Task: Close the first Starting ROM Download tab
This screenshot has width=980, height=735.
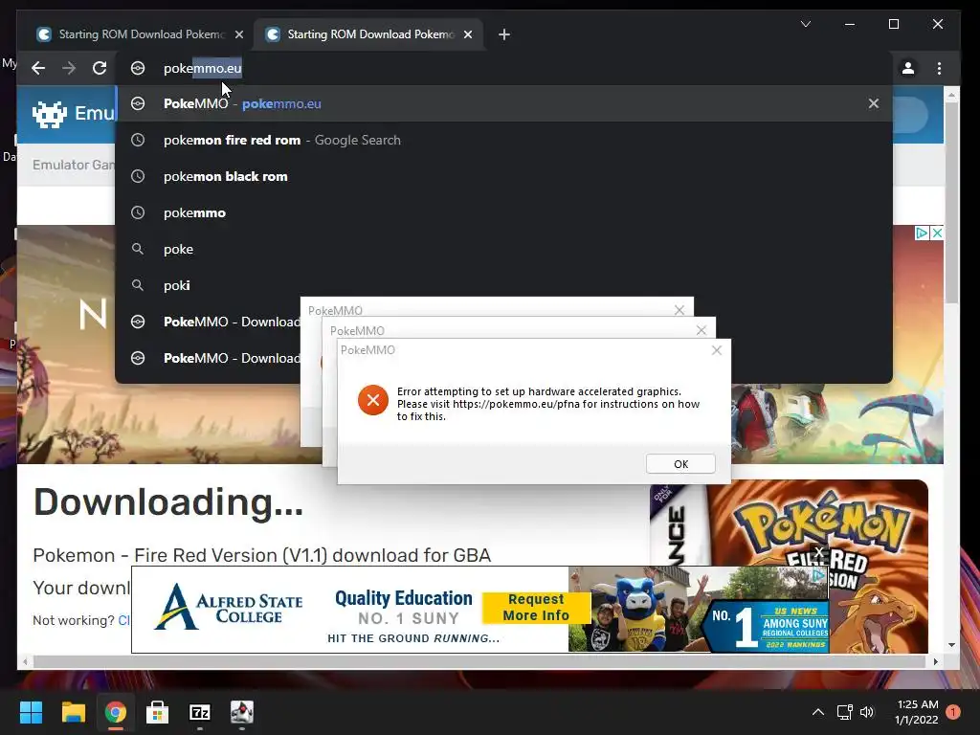Action: pos(238,34)
